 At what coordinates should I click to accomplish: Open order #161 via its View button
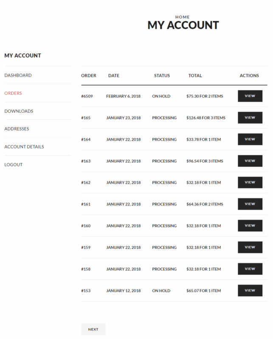250,204
